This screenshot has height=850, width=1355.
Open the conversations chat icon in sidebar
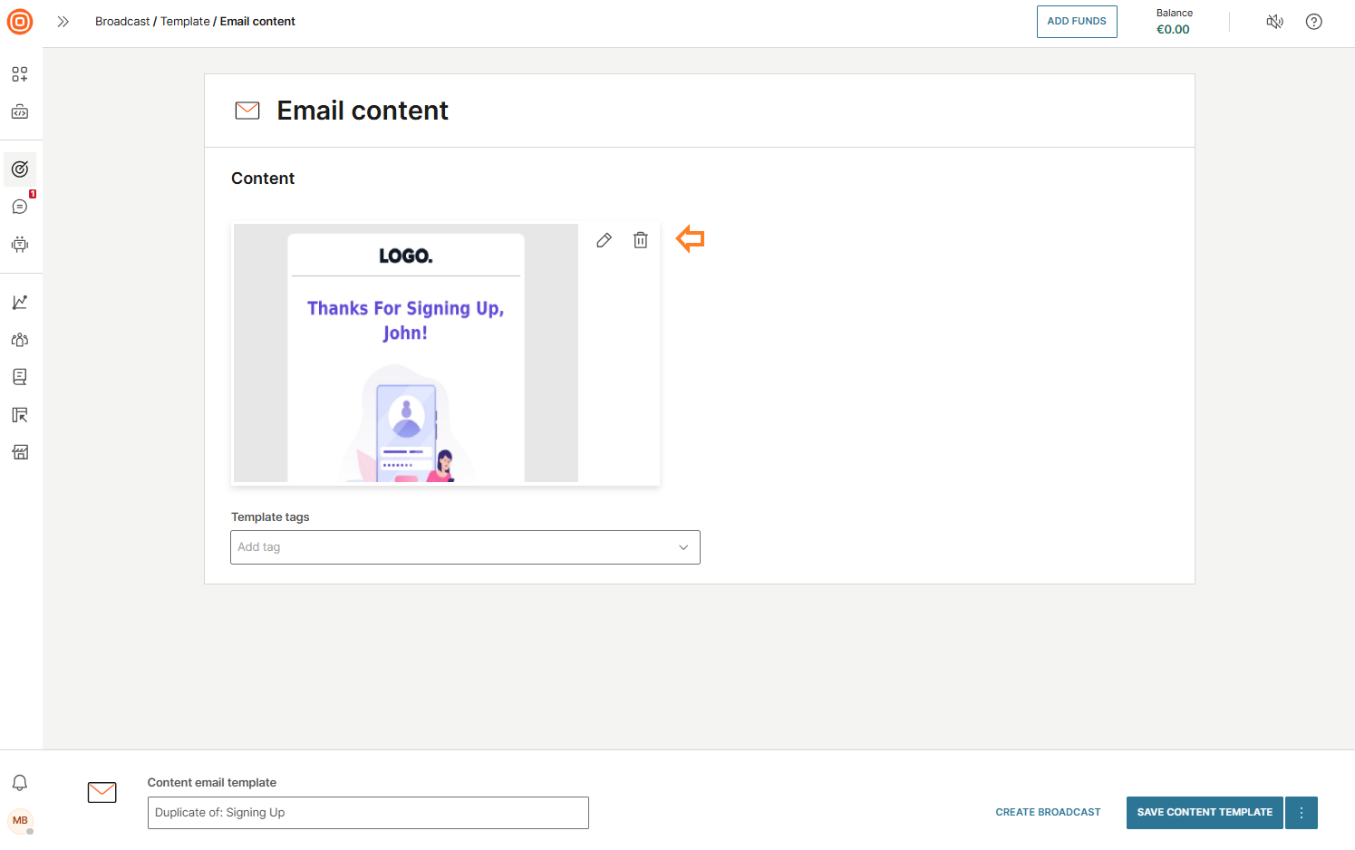pyautogui.click(x=20, y=208)
